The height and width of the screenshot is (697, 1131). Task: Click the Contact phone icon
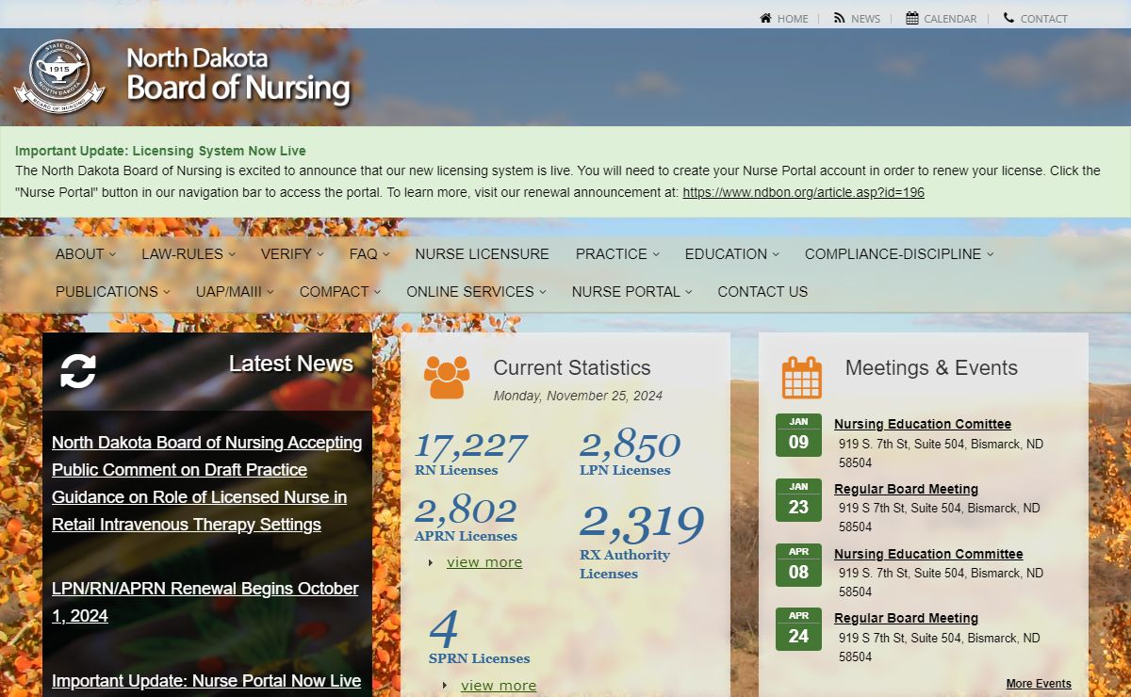pyautogui.click(x=1008, y=18)
